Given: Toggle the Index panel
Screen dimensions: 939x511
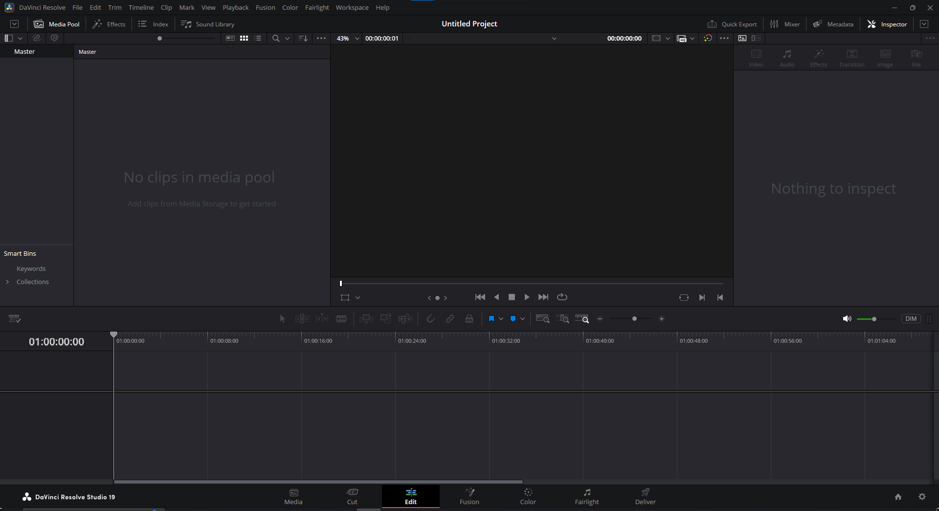Looking at the screenshot, I should point(153,24).
